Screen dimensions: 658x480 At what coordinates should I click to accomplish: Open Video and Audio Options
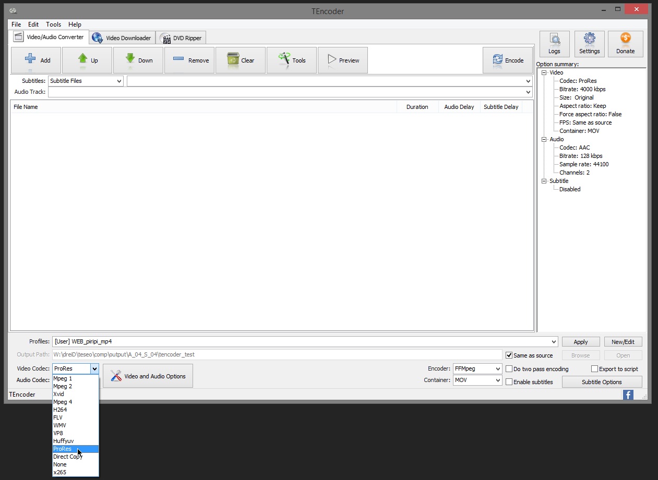(148, 376)
